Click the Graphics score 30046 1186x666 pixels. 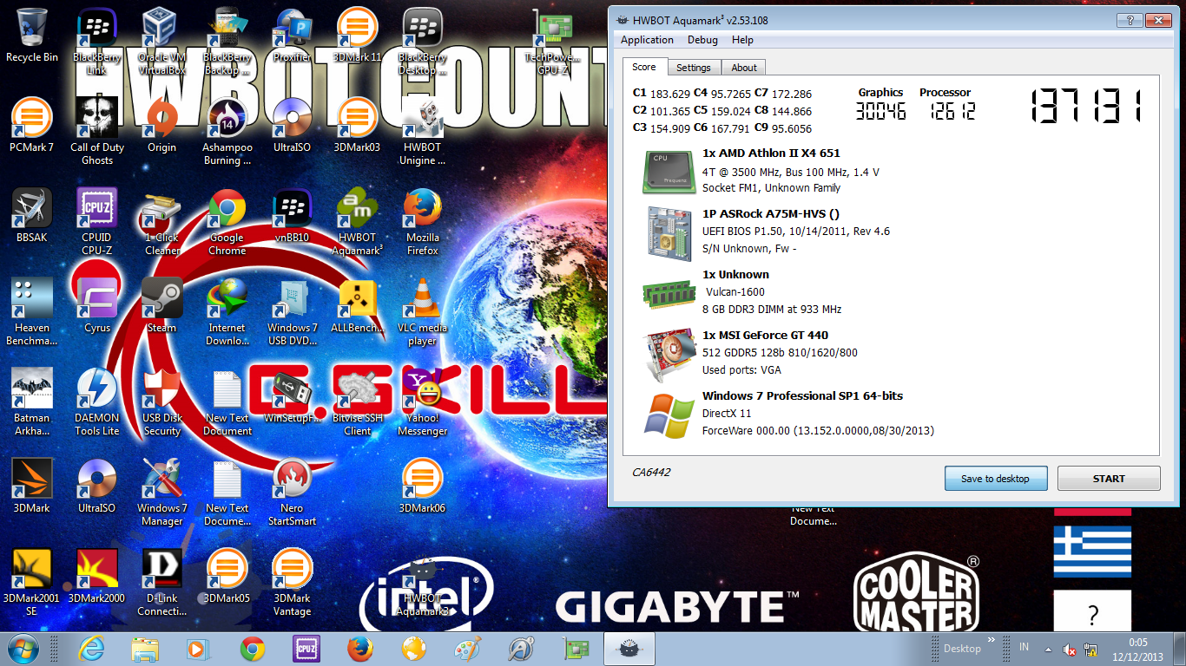pos(880,111)
